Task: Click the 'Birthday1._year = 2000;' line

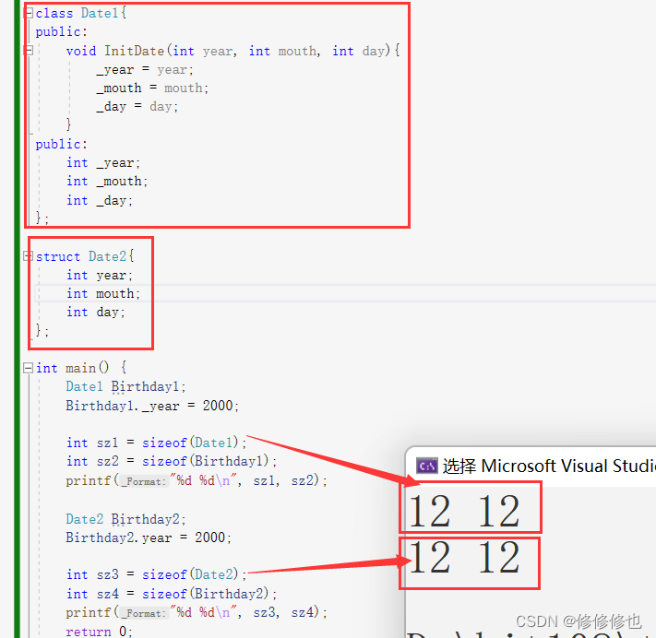Action: [152, 406]
